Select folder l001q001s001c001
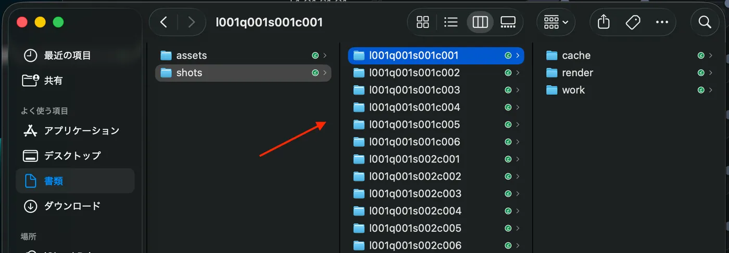Viewport: 729px width, 253px height. (x=436, y=55)
